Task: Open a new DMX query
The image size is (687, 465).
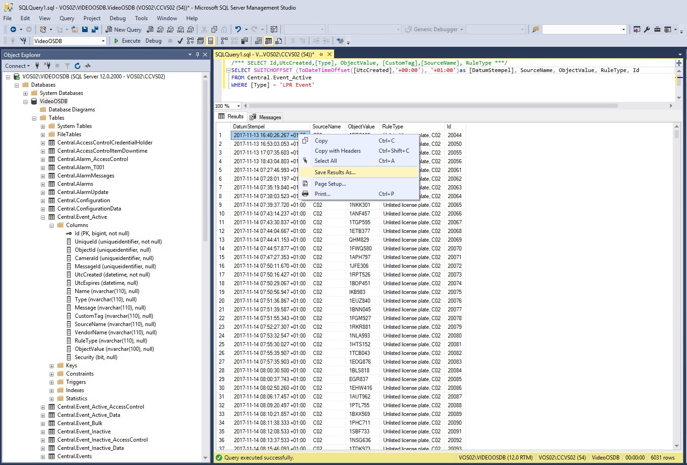Action: pyautogui.click(x=170, y=29)
